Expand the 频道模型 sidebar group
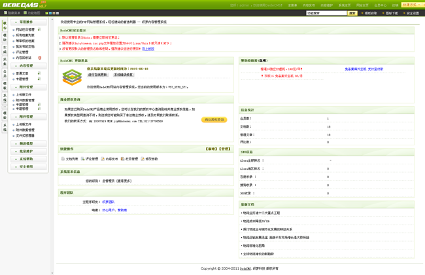425x275 pixels. coord(29,143)
